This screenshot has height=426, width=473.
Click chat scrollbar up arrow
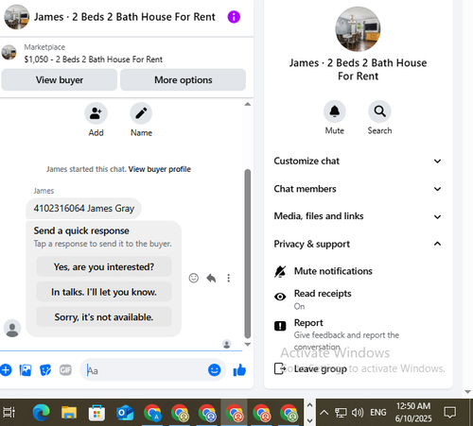[x=248, y=104]
